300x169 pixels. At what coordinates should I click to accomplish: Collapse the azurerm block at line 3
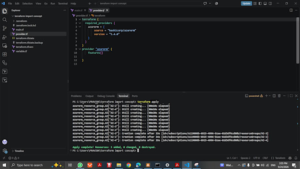pos(80,27)
